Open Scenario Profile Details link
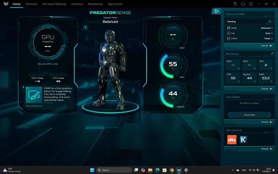This screenshot has width=278, height=174. (x=267, y=46)
